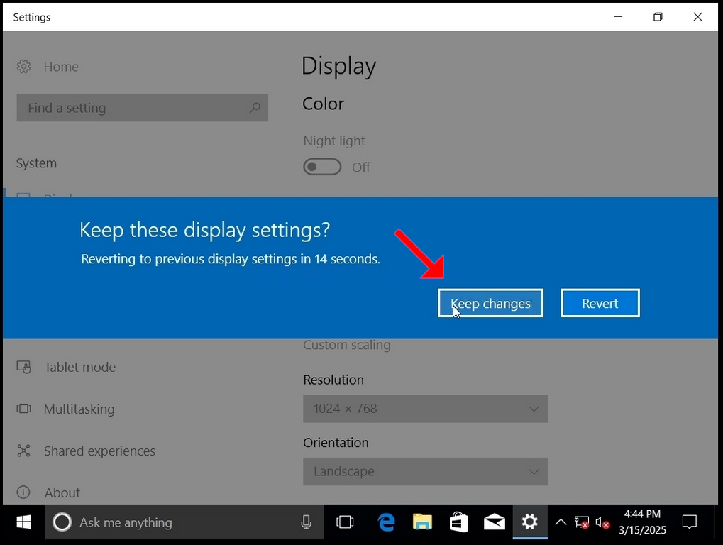Click the Settings gear taskbar icon
The width and height of the screenshot is (723, 545).
530,522
